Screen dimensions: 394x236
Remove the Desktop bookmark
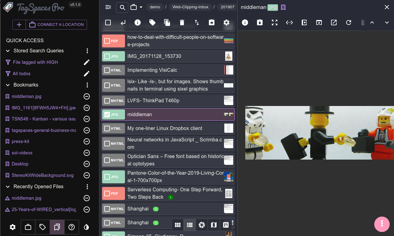(x=87, y=164)
